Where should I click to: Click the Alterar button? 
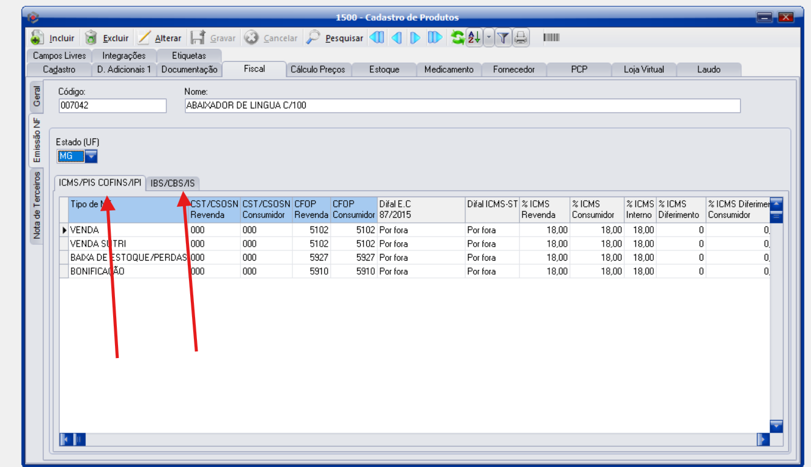(x=160, y=38)
